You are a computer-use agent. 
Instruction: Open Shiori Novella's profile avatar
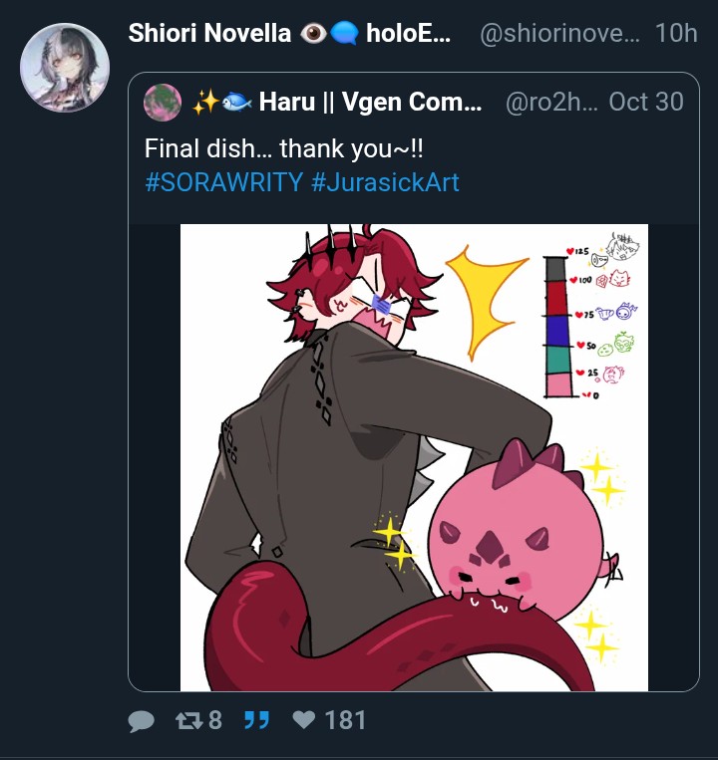click(x=65, y=67)
